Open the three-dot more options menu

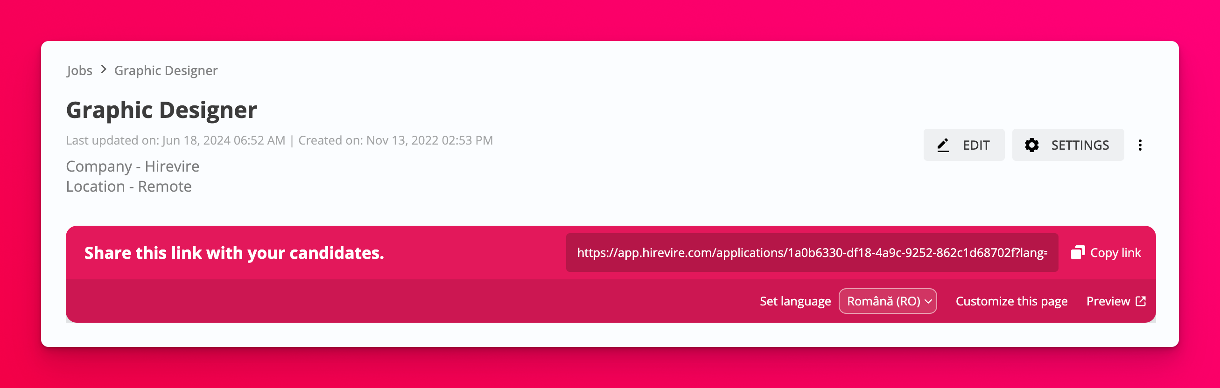[1140, 145]
